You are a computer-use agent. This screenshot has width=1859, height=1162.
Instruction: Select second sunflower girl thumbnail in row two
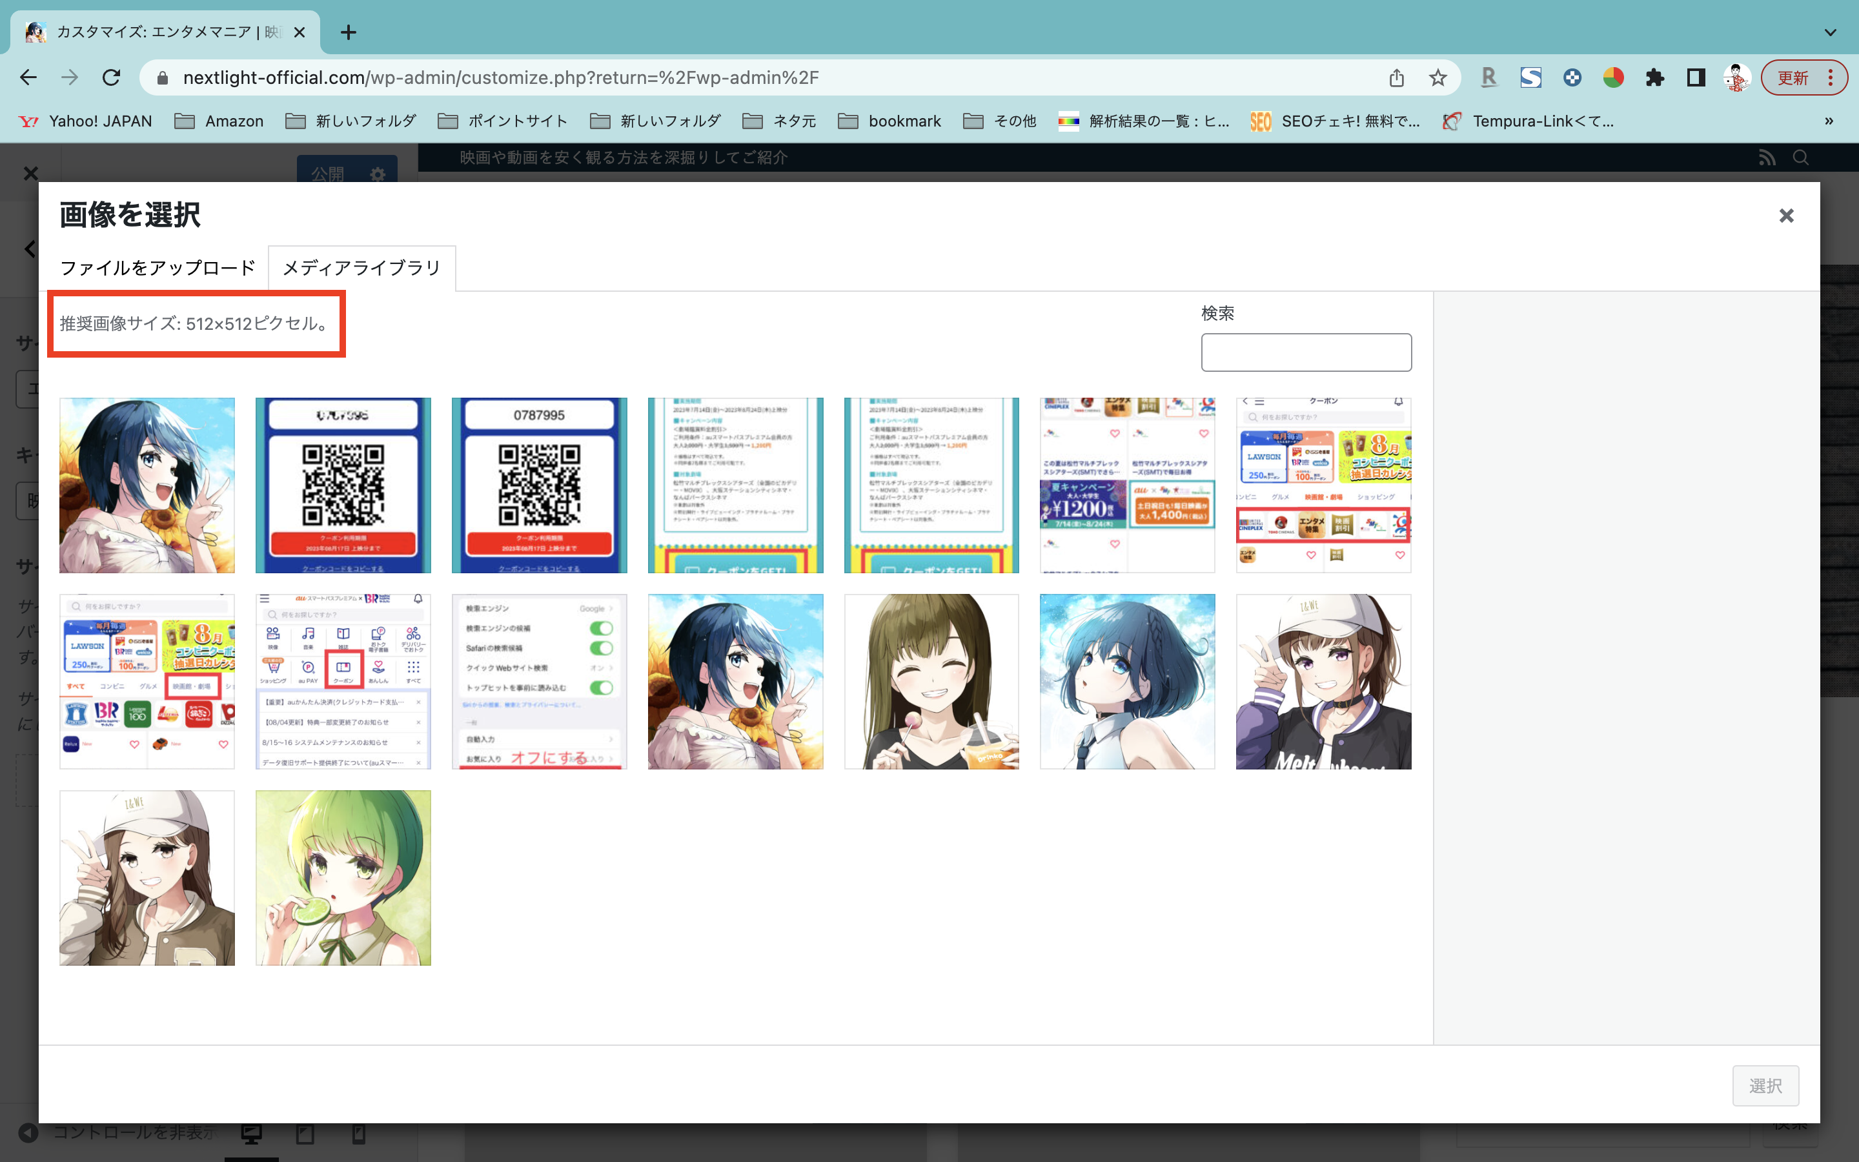(x=735, y=682)
